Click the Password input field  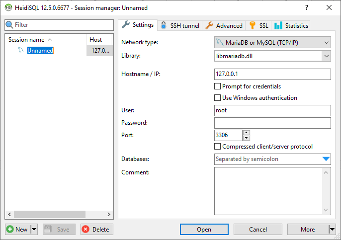coord(272,123)
